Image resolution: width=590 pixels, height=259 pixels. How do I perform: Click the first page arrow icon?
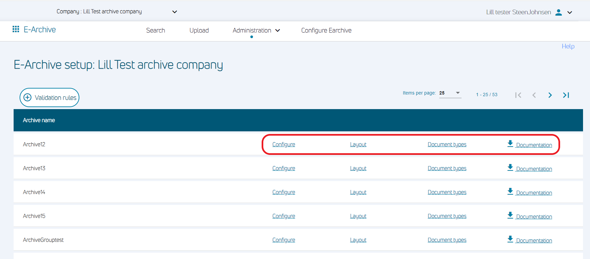click(x=518, y=95)
